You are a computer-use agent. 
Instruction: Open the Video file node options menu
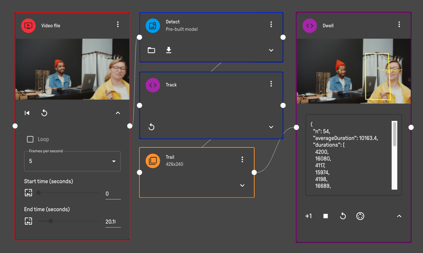click(x=118, y=24)
